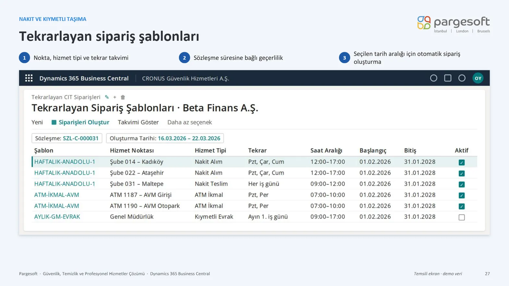Click the circle icon next to OY avatar
Image resolution: width=509 pixels, height=286 pixels.
pos(462,78)
